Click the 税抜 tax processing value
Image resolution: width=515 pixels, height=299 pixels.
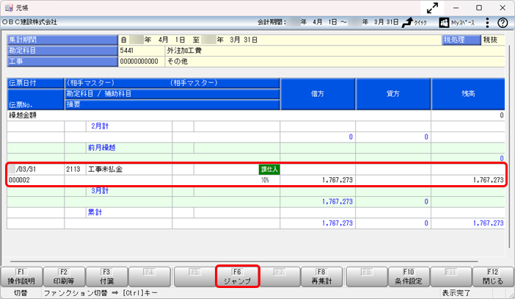pos(490,40)
